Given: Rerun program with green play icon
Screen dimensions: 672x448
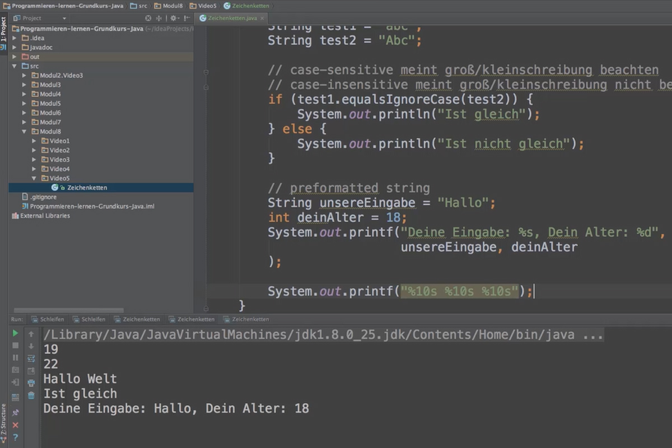Looking at the screenshot, I should tap(15, 333).
